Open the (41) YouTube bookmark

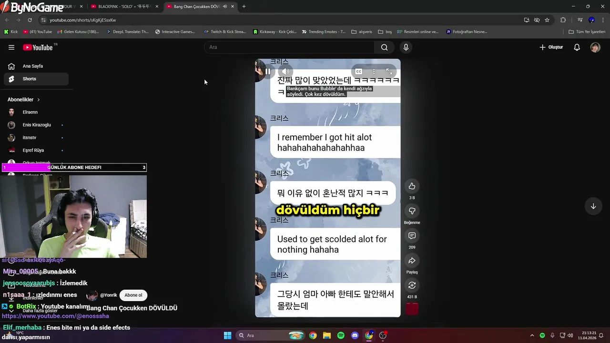[37, 32]
